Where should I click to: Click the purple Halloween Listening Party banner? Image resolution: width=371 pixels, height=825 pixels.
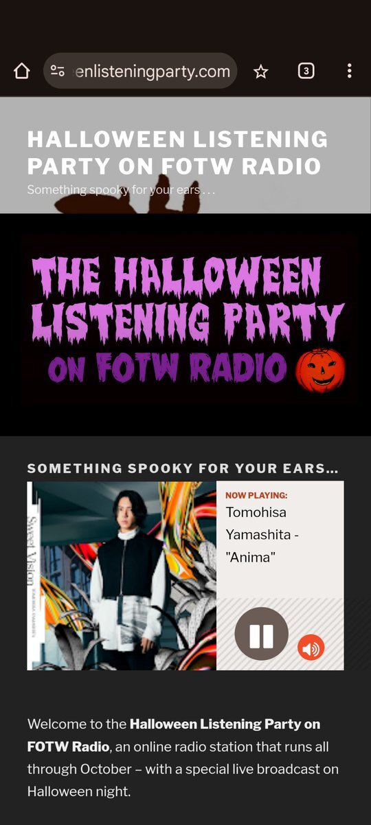coord(185,321)
